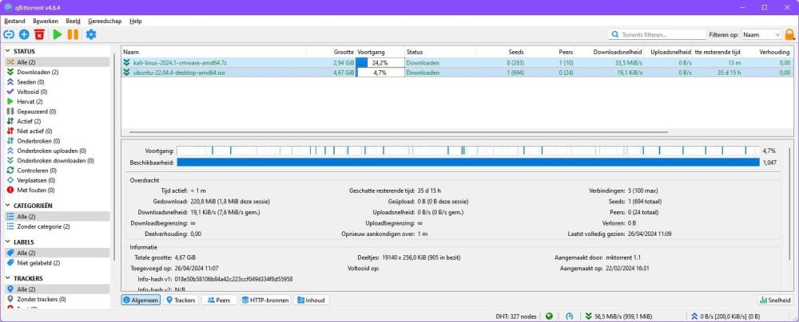Filter by Seeden (0) status
Screen dimensions: 799x322
pos(57,82)
